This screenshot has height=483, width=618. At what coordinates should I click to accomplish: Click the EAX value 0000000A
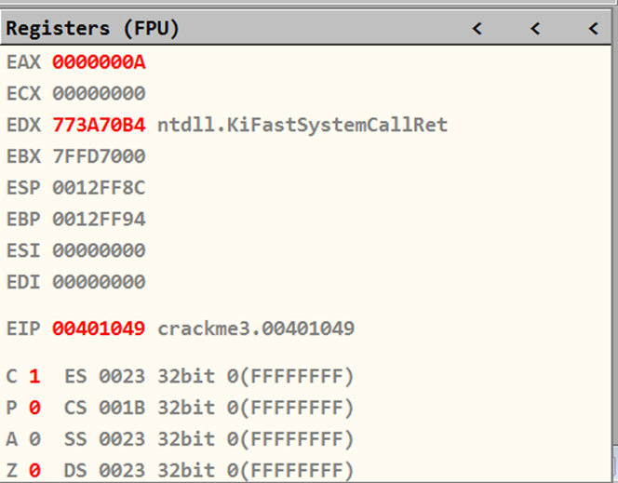coord(99,62)
